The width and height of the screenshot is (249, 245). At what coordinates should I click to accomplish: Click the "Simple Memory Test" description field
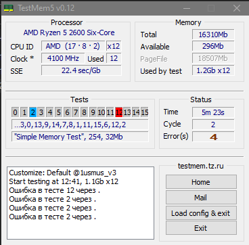pos(80,137)
